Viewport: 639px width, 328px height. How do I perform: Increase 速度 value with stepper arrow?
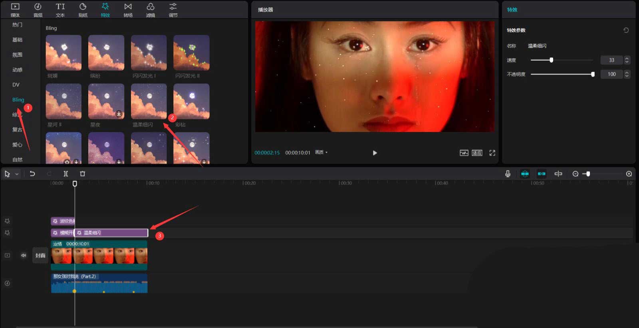[627, 58]
